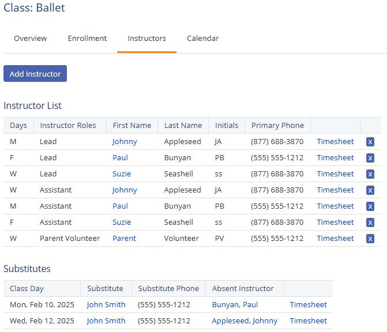Viewport: 387px width, 332px height.
Task: Remove Johnny Appleseed's Monday Lead instructor row
Action: click(370, 142)
